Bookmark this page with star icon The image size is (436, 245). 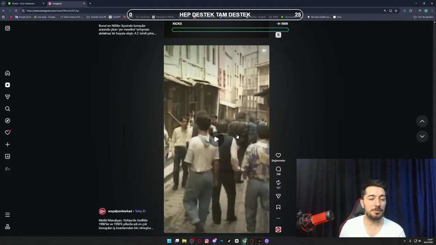coord(396,11)
